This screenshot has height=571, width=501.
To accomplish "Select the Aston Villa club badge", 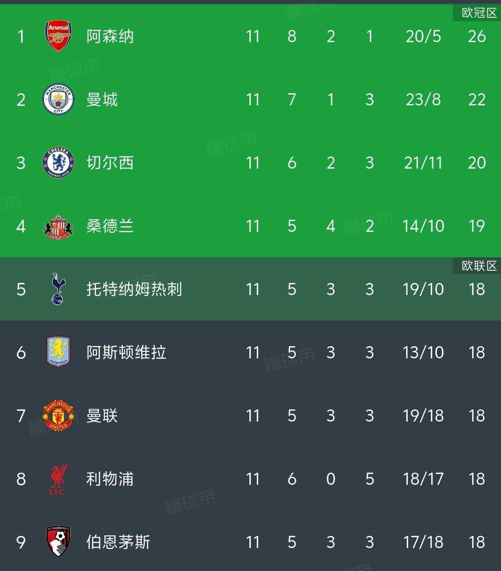I will pyautogui.click(x=58, y=352).
